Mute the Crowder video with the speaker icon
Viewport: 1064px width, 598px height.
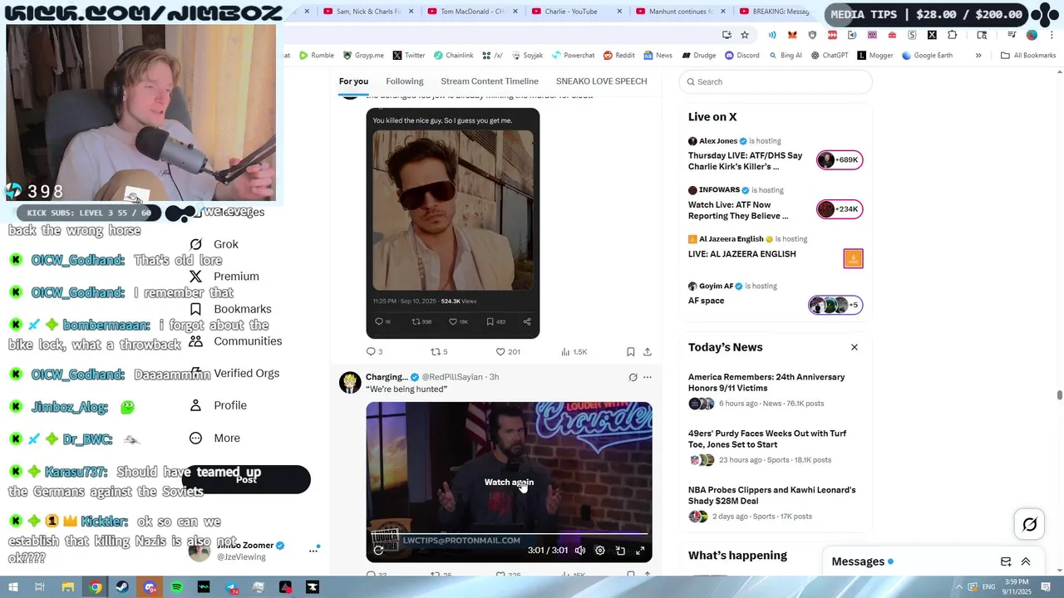[580, 550]
